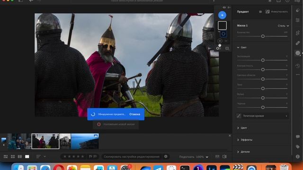
Task: Switch to photo grid view
Action: (x=6, y=156)
